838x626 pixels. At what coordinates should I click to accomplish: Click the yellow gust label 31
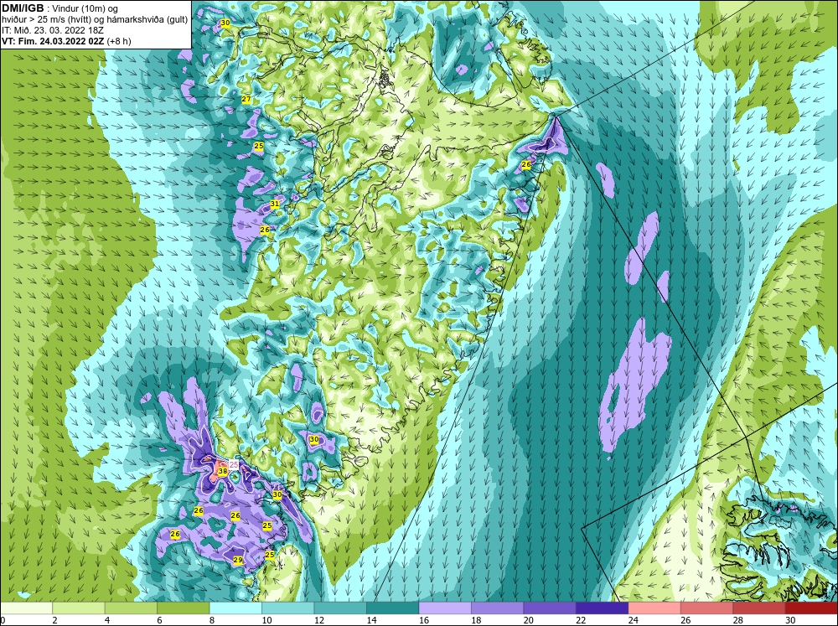pos(275,204)
